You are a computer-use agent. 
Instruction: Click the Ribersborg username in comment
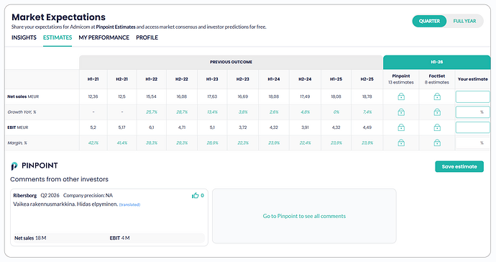25,196
